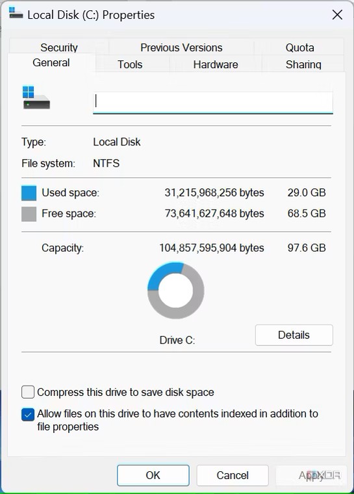Open disk Details button
Image resolution: width=354 pixels, height=494 pixels.
tap(294, 335)
